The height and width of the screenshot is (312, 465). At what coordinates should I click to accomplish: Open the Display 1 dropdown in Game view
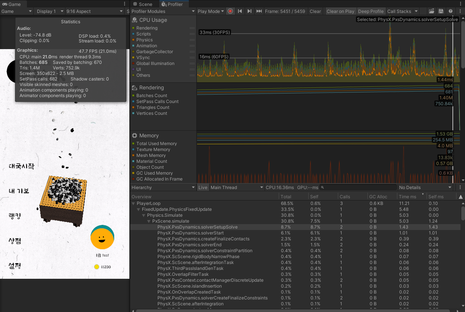click(x=50, y=11)
